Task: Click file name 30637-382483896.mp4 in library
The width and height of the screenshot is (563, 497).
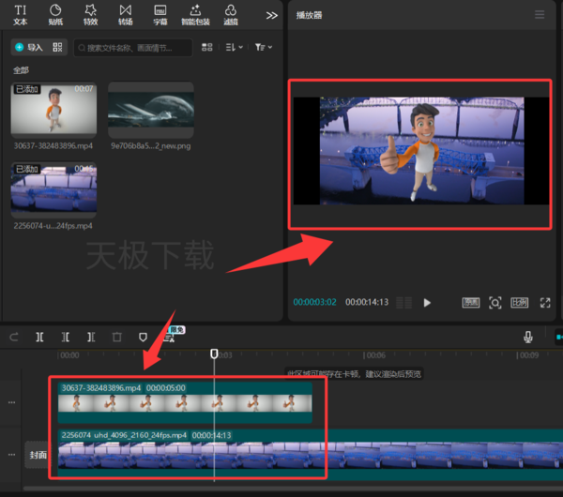Action: coord(53,145)
